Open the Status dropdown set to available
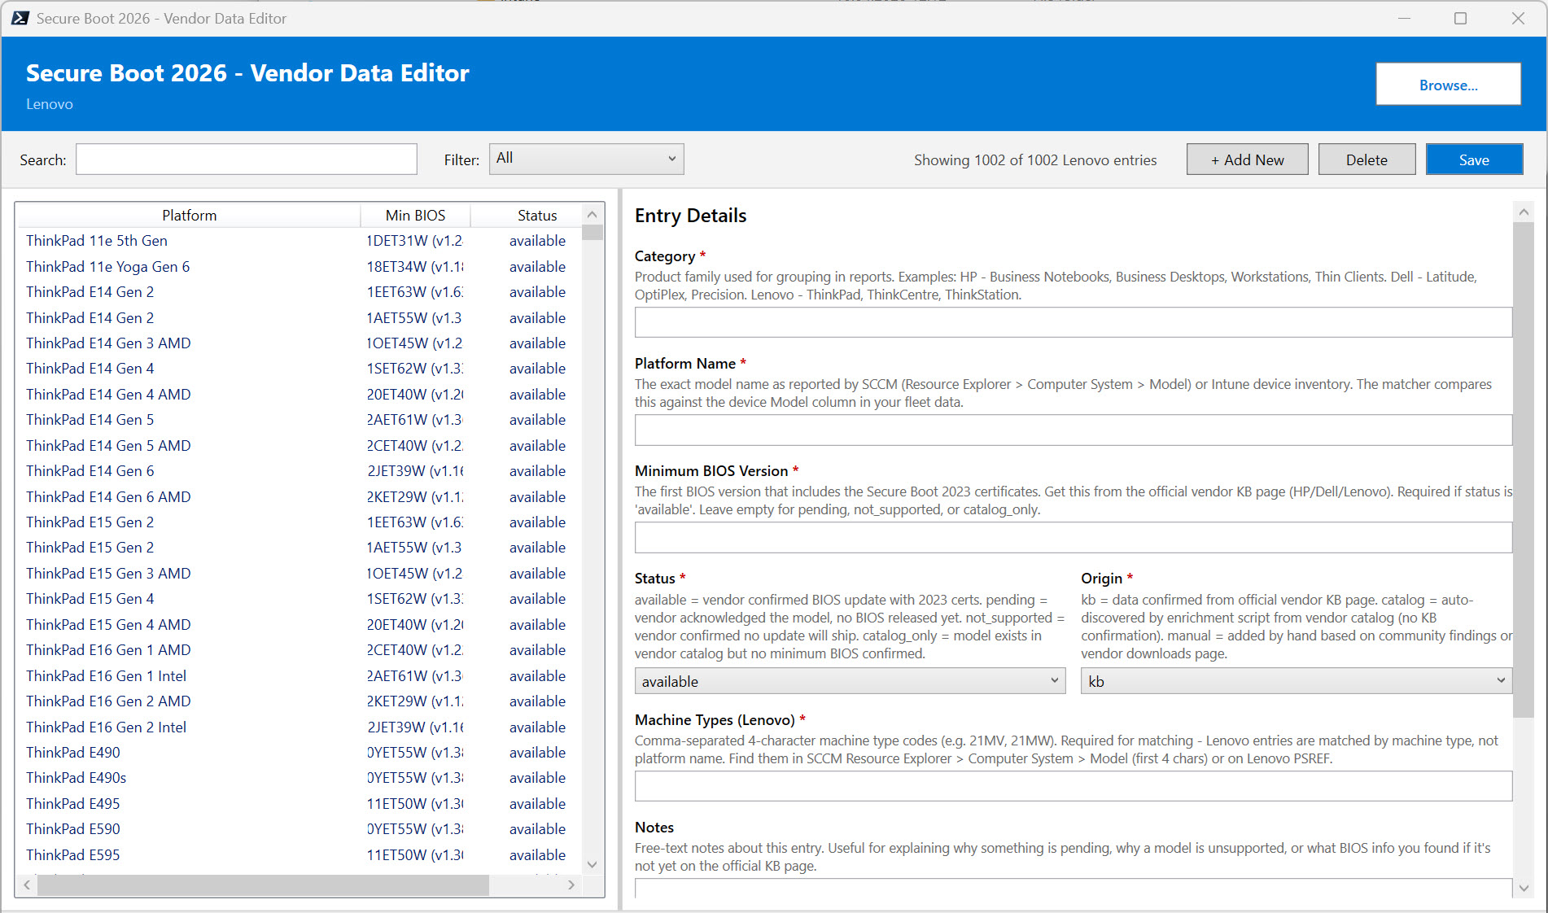Screen dimensions: 1548x913 pyautogui.click(x=849, y=681)
